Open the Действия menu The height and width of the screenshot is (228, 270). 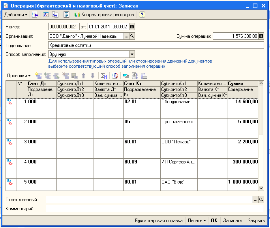(16, 15)
